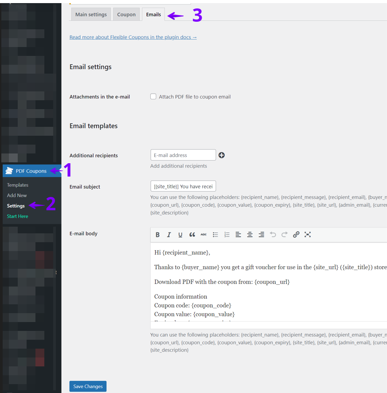
Task: Open the Flexible Coupons plugin docs link
Action: pos(133,37)
